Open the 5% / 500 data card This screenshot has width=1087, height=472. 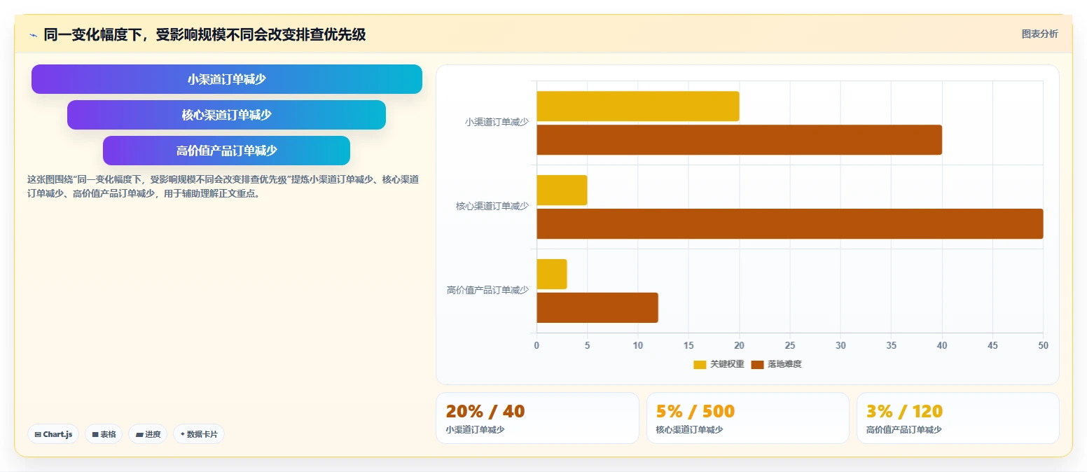coord(747,418)
